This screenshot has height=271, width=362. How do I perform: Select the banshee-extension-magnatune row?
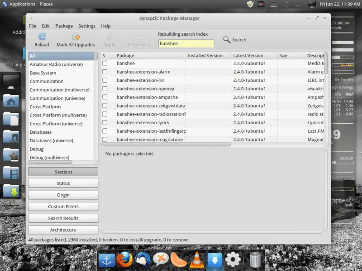tap(212, 140)
